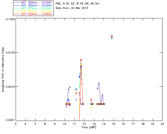Click the x-axis tick label 8
This screenshot has width=167, height=134.
point(45,124)
